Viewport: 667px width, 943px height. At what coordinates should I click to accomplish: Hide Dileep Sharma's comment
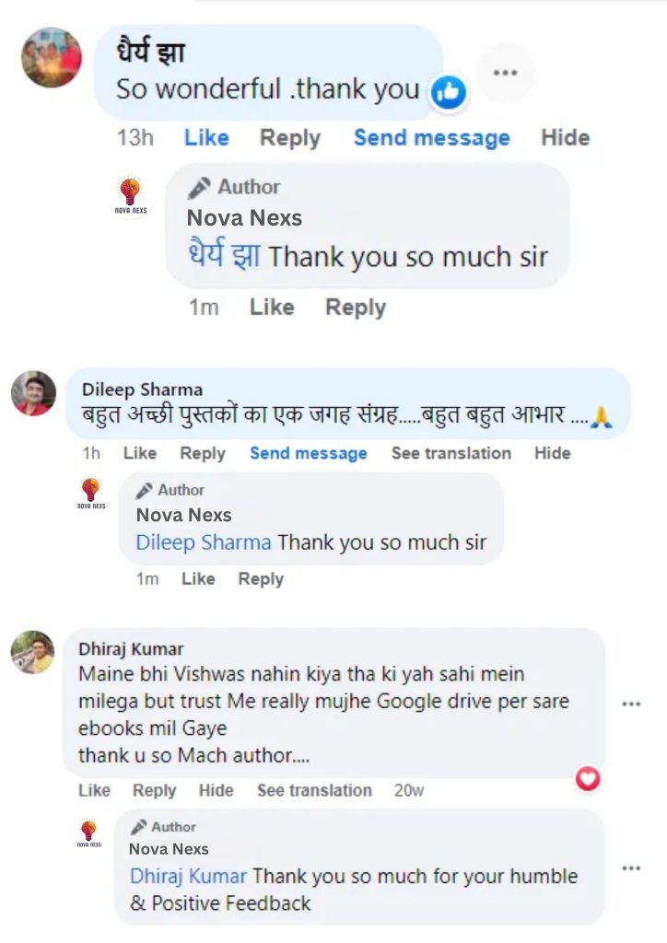[x=552, y=453]
